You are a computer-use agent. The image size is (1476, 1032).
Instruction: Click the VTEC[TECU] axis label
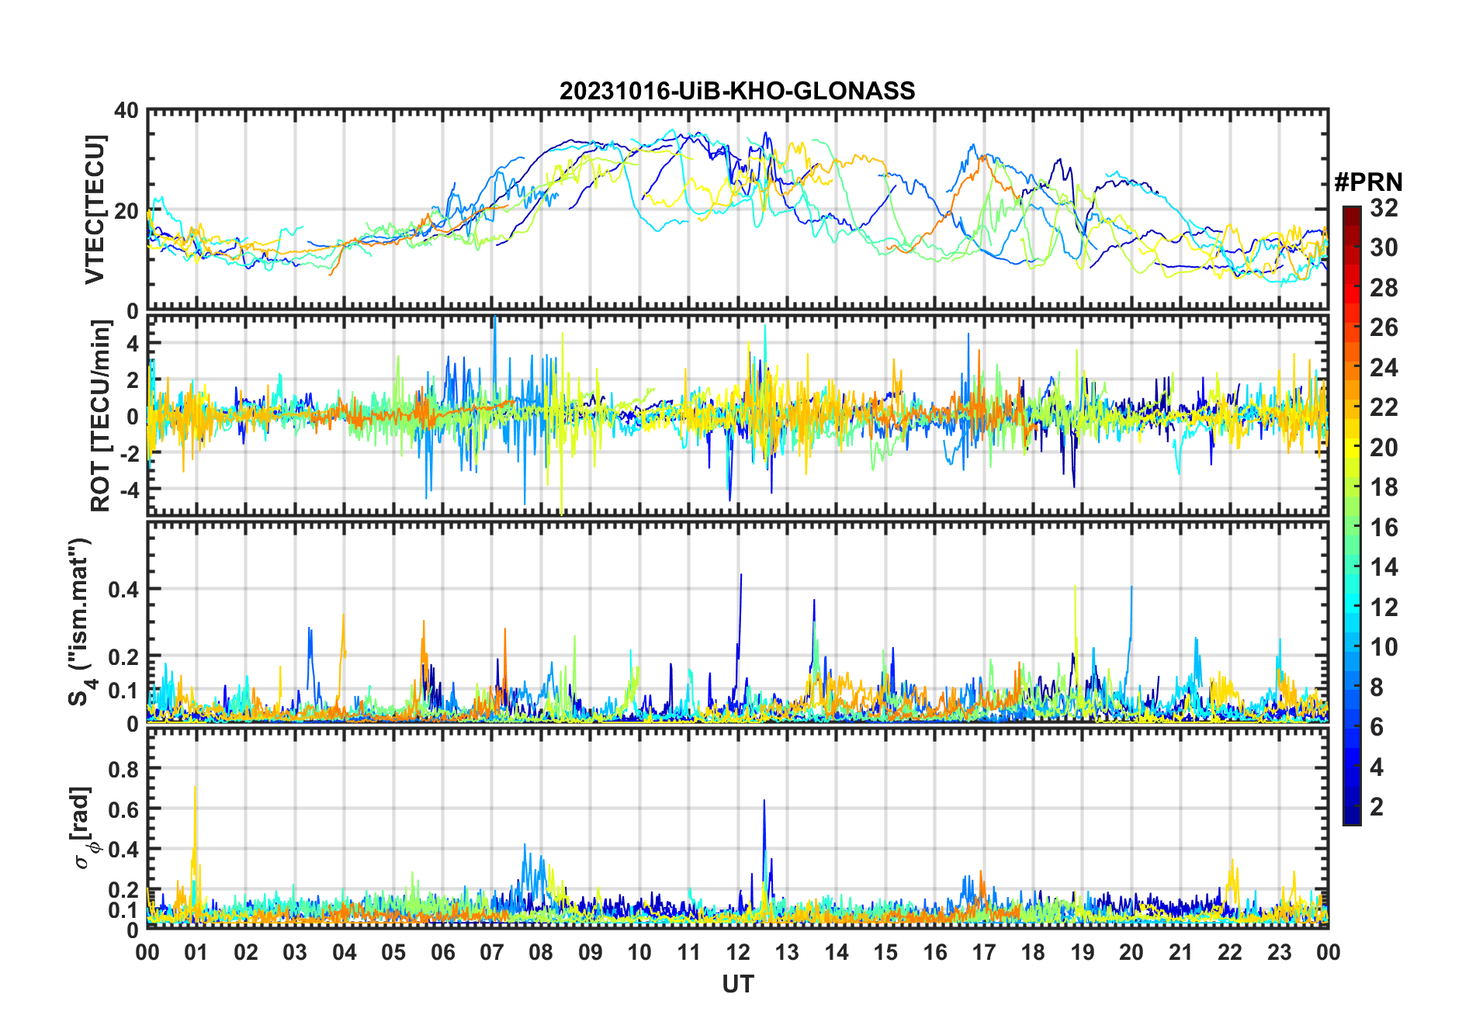pos(95,210)
